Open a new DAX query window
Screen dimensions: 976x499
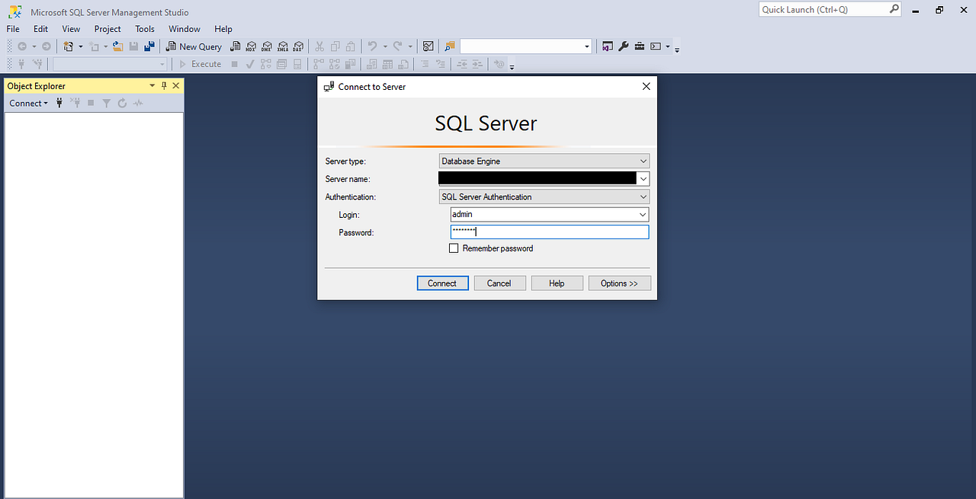click(x=297, y=46)
